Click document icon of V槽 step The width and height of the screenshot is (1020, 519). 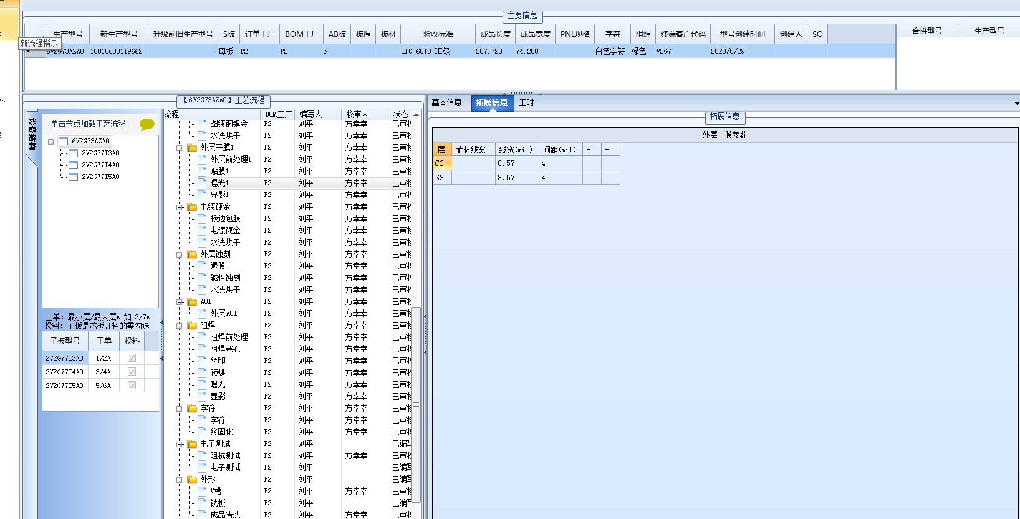pos(202,491)
